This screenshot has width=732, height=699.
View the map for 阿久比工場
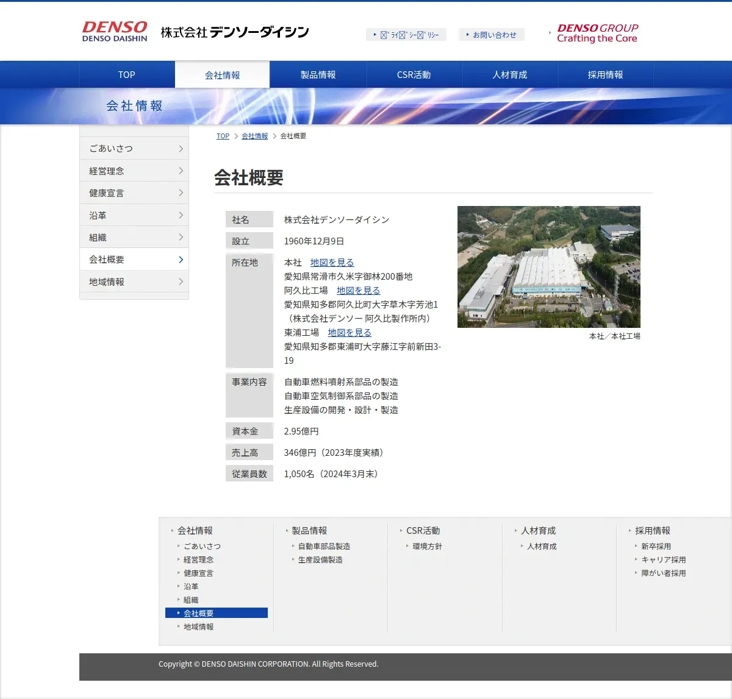358,291
